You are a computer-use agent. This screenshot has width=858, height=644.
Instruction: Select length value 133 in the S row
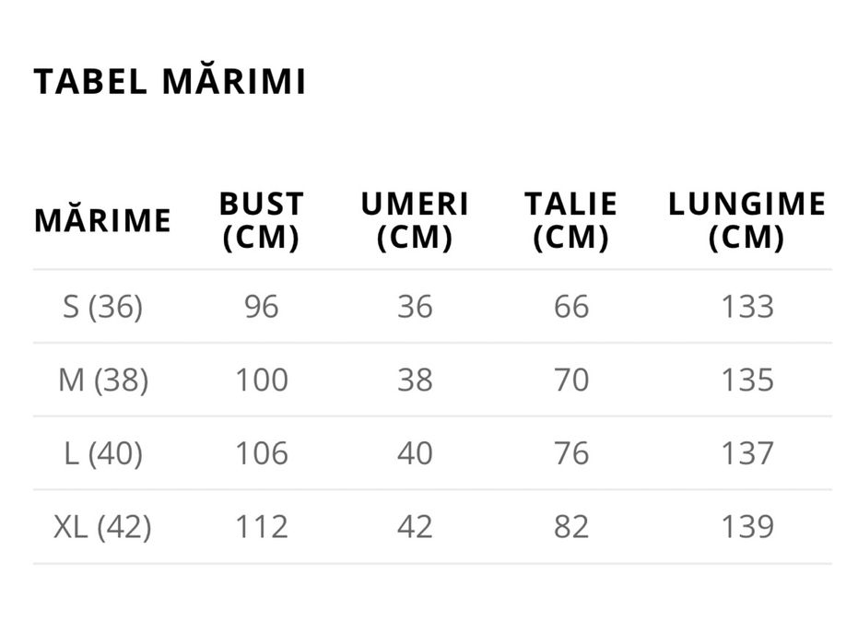(747, 307)
